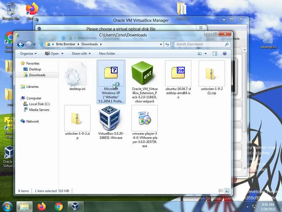Open Libraries in the navigation pane
The width and height of the screenshot is (282, 212).
click(32, 86)
